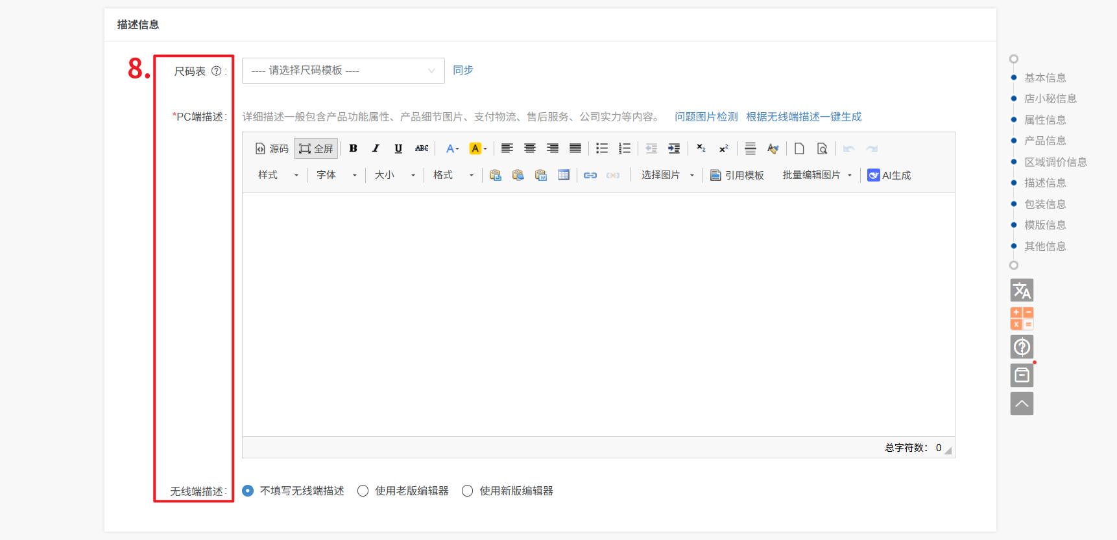Screen dimensions: 1117x540
Task: Click the Bold formatting icon
Action: click(353, 148)
